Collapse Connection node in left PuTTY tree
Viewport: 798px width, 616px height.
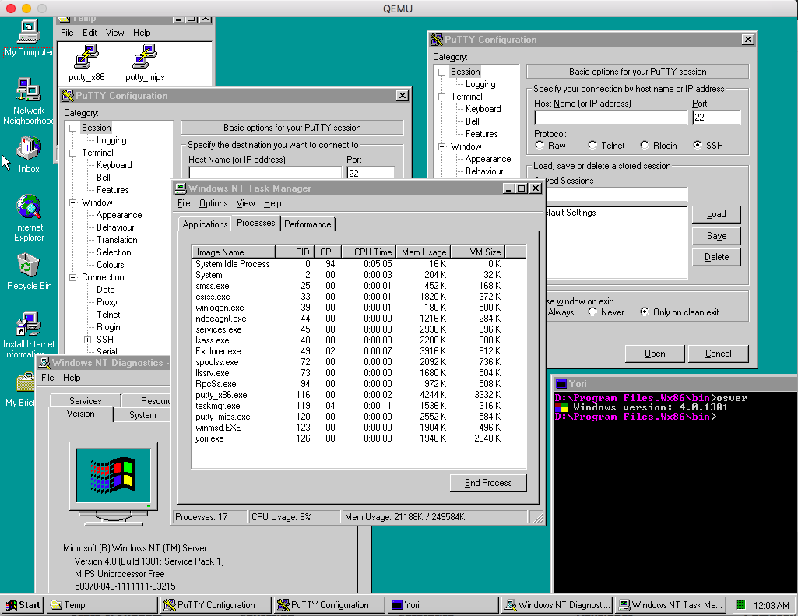(x=72, y=277)
